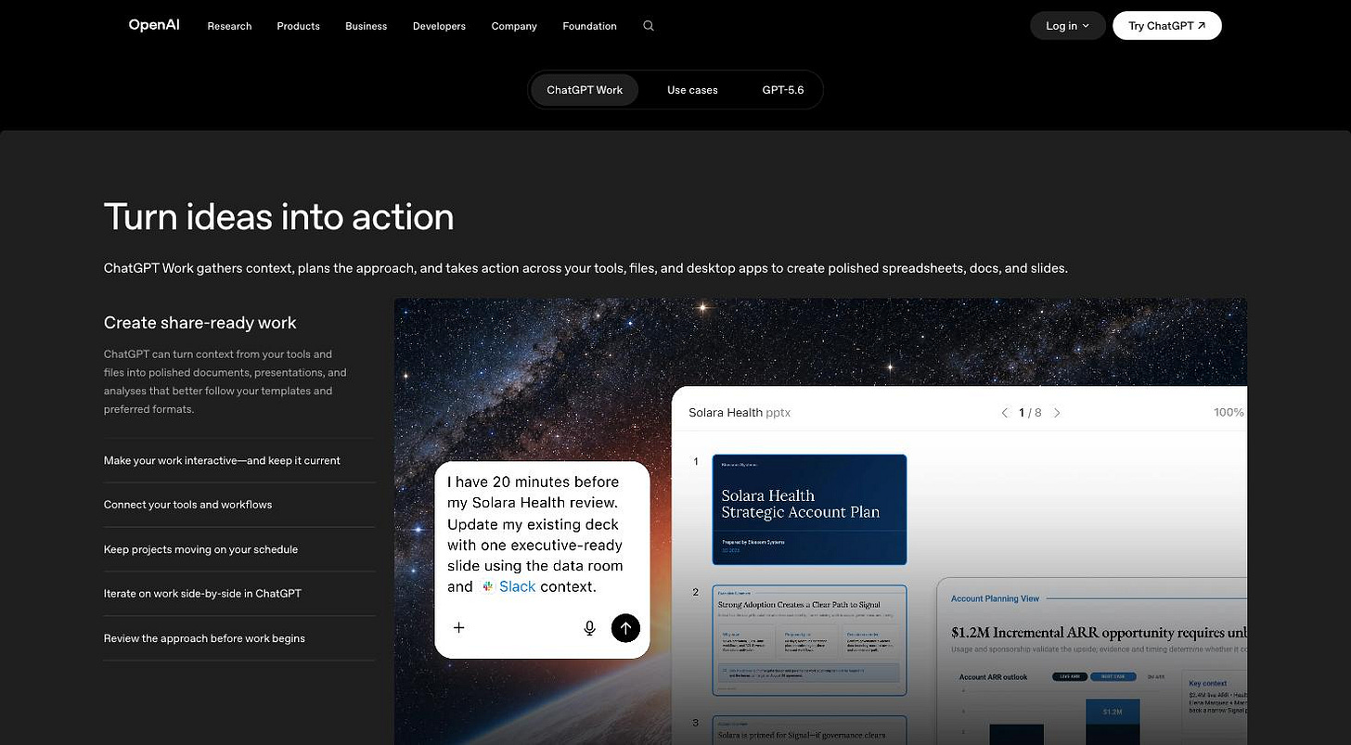Click the 'Turn ideas into action' heading
The height and width of the screenshot is (745, 1351).
[279, 217]
